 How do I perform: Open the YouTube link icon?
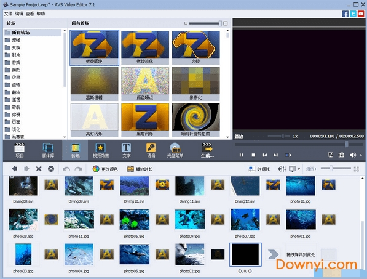(361, 14)
